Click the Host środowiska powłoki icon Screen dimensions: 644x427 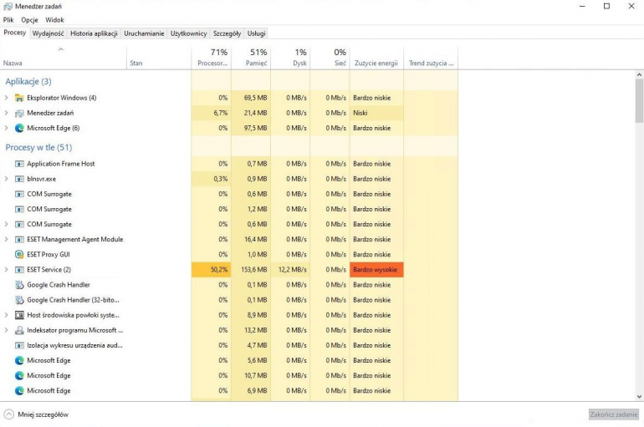19,315
